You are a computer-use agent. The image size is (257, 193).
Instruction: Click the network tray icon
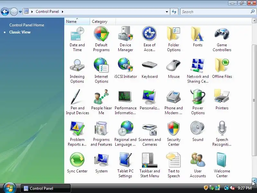pyautogui.click(x=226, y=188)
